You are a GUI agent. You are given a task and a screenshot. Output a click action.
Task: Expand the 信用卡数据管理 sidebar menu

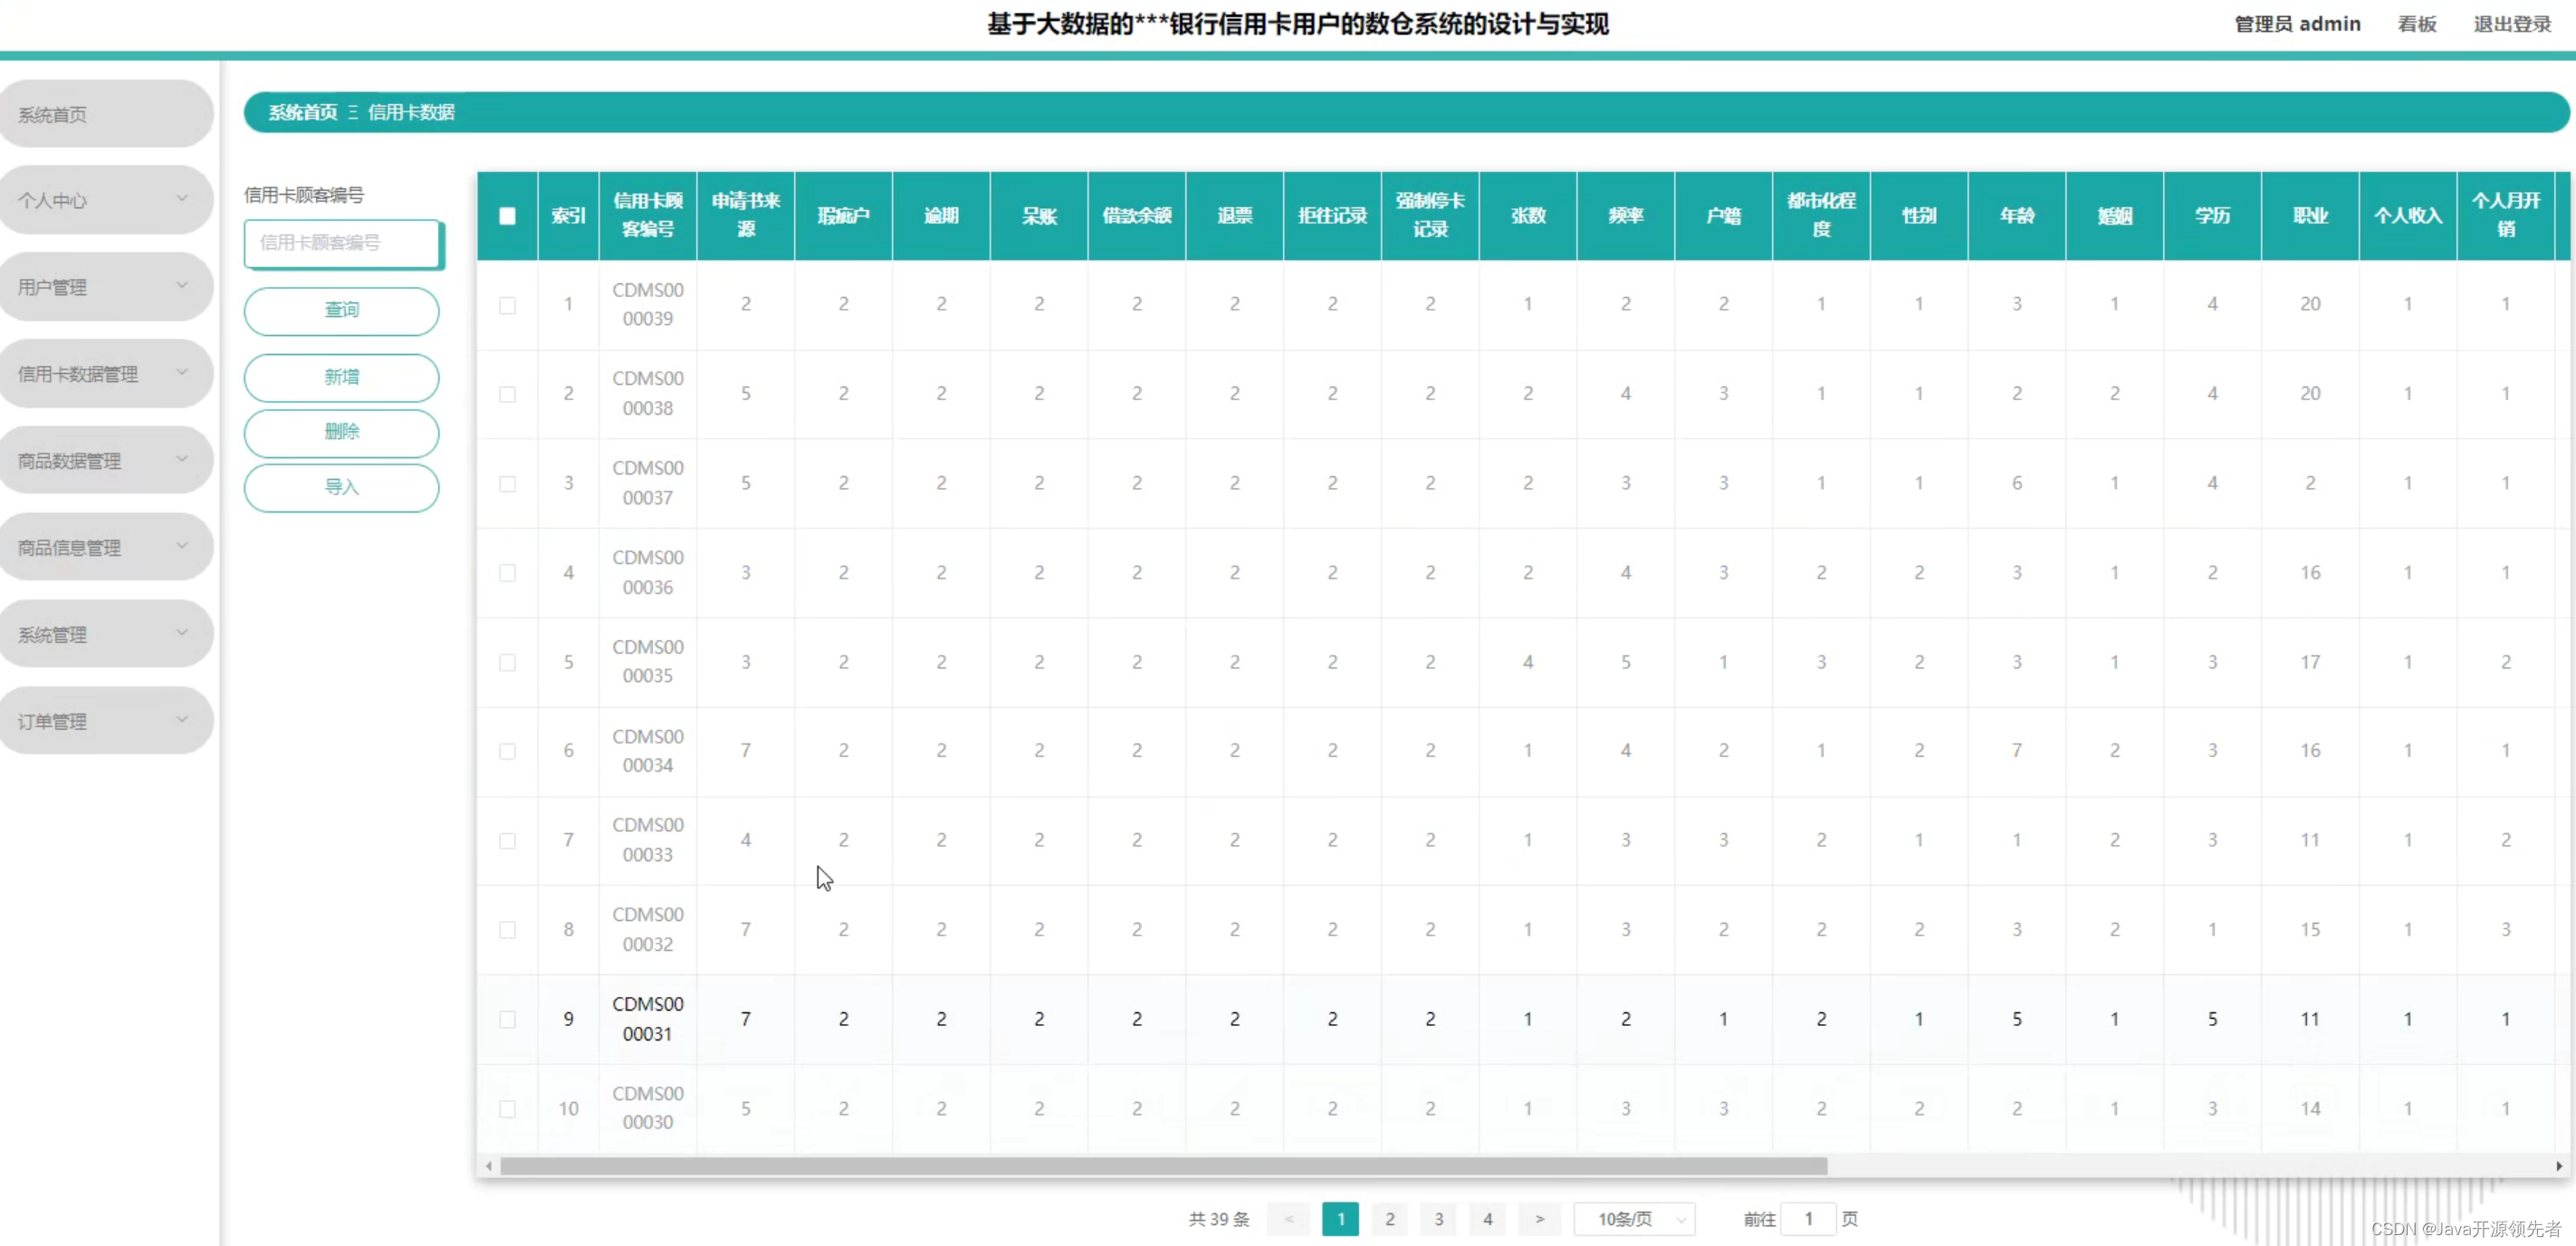tap(105, 374)
